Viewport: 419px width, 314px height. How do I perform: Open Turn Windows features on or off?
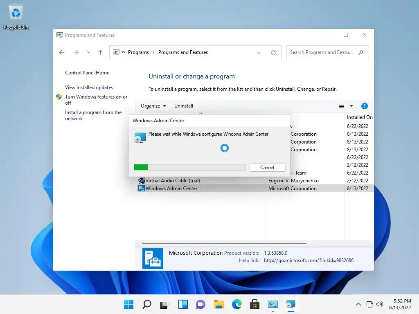coord(96,100)
